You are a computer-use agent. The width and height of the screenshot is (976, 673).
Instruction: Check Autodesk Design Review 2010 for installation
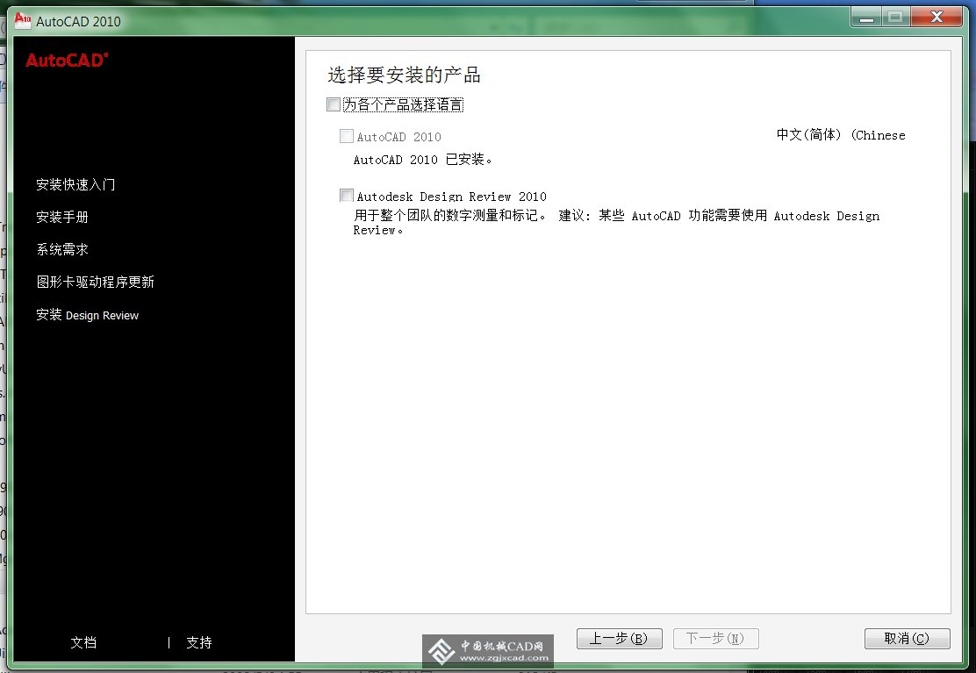(347, 196)
